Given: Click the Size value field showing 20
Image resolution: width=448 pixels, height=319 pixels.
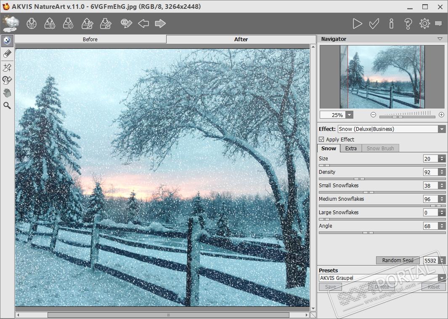Looking at the screenshot, I should 431,159.
